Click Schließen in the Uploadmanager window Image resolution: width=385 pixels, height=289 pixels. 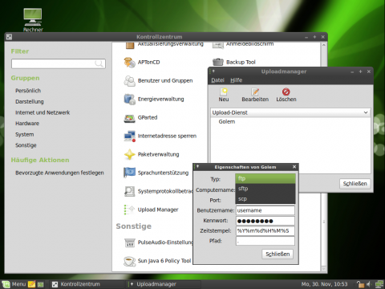click(355, 184)
